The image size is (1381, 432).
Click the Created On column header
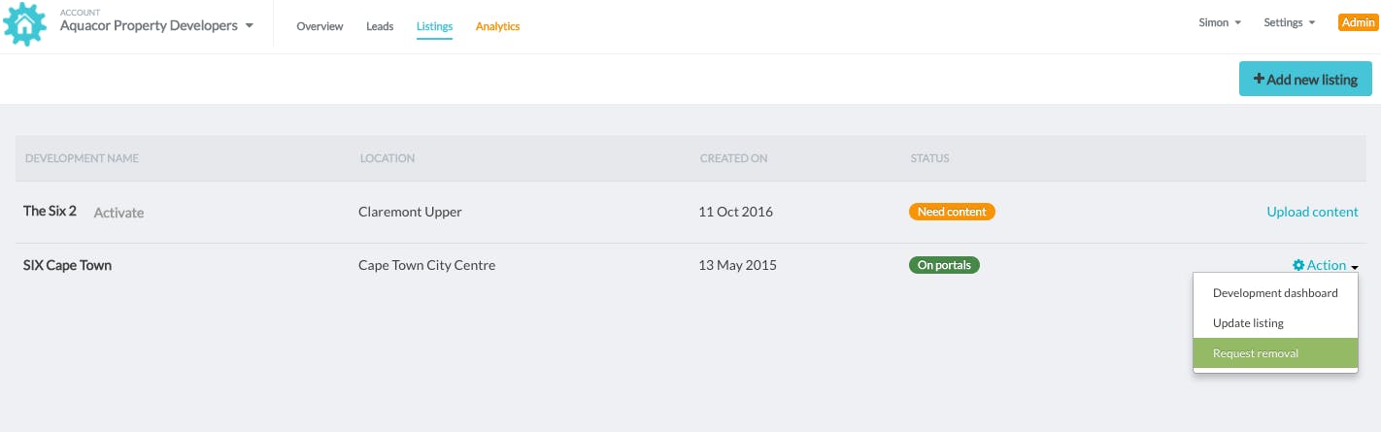(733, 158)
